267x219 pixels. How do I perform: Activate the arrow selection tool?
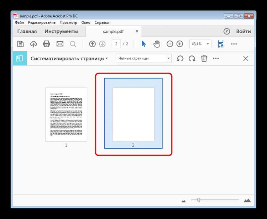coord(144,44)
